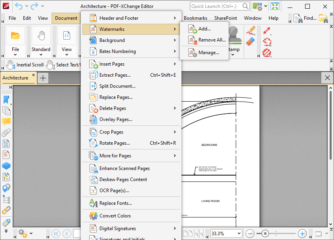Close the Architecture tab
This screenshot has height=240, width=334.
click(33, 75)
